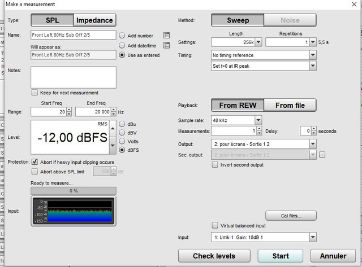Choose From file playback
Screen dimensions: 362x267
290,106
